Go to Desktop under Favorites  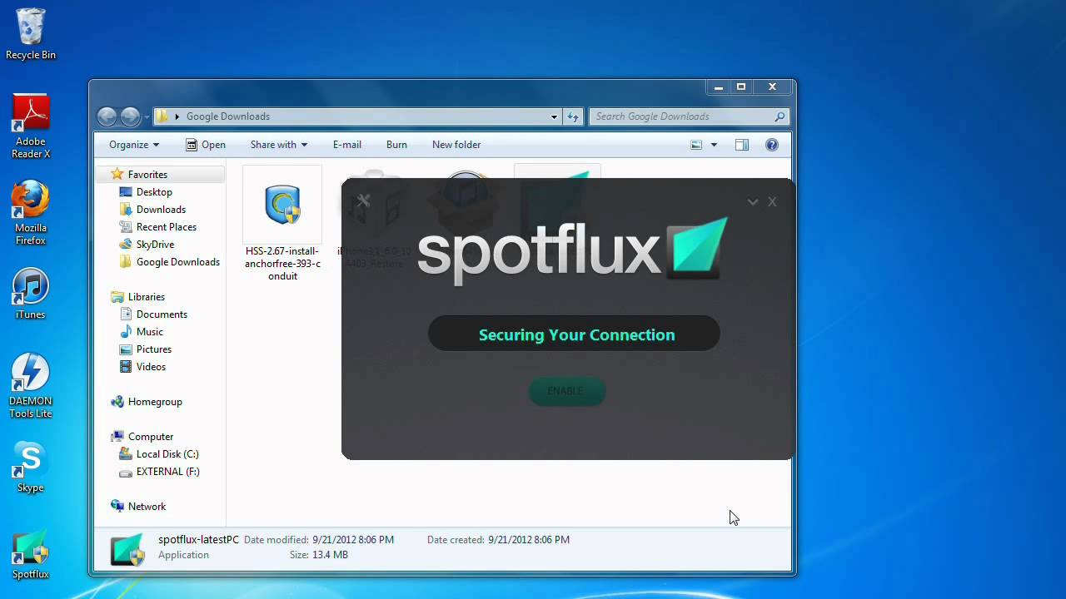[x=154, y=192]
